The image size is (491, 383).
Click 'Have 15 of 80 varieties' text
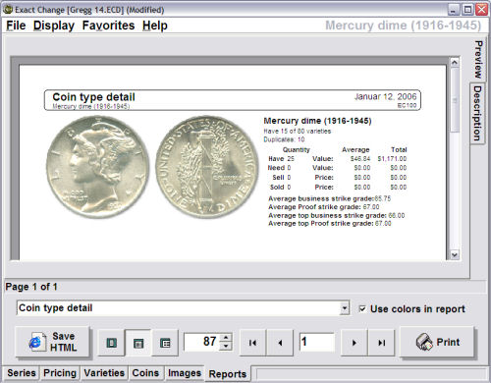point(298,132)
